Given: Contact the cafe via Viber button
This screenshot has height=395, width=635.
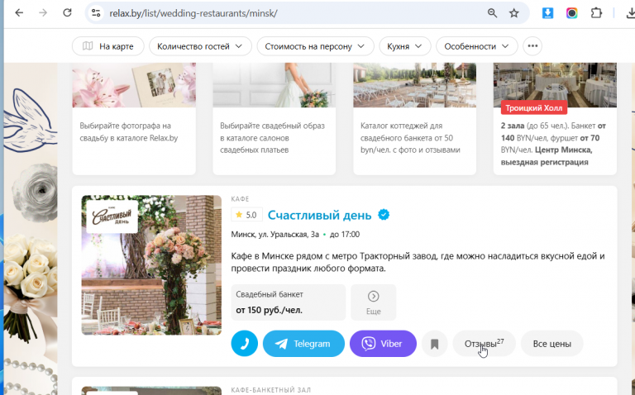Looking at the screenshot, I should [x=383, y=344].
